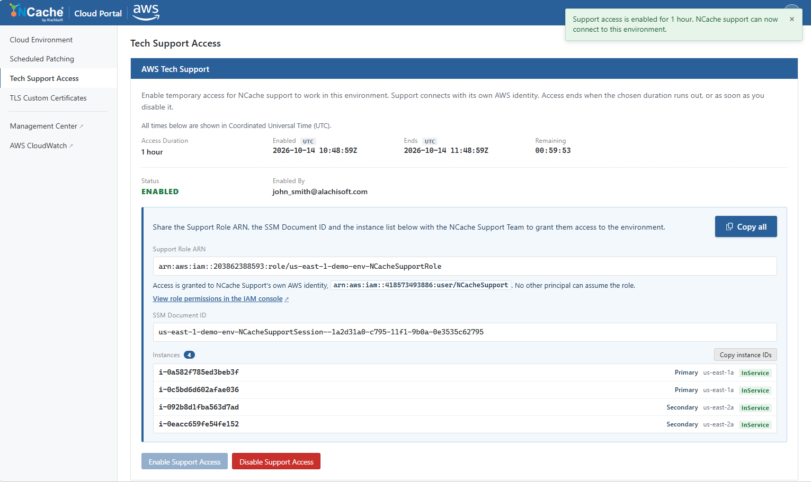
Task: Dismiss the support access enabled notification
Action: tap(792, 19)
